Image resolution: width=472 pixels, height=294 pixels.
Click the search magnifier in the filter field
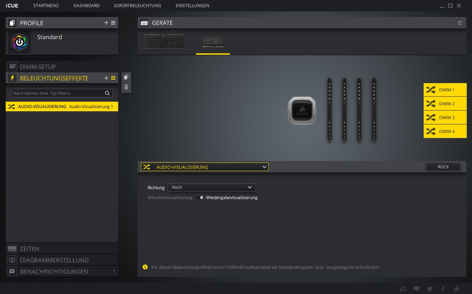[x=108, y=93]
